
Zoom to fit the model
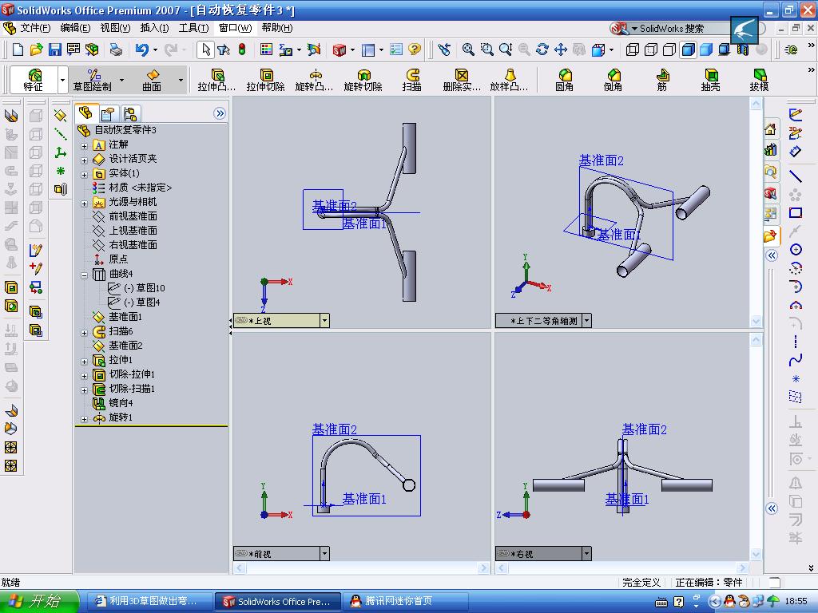(x=468, y=49)
